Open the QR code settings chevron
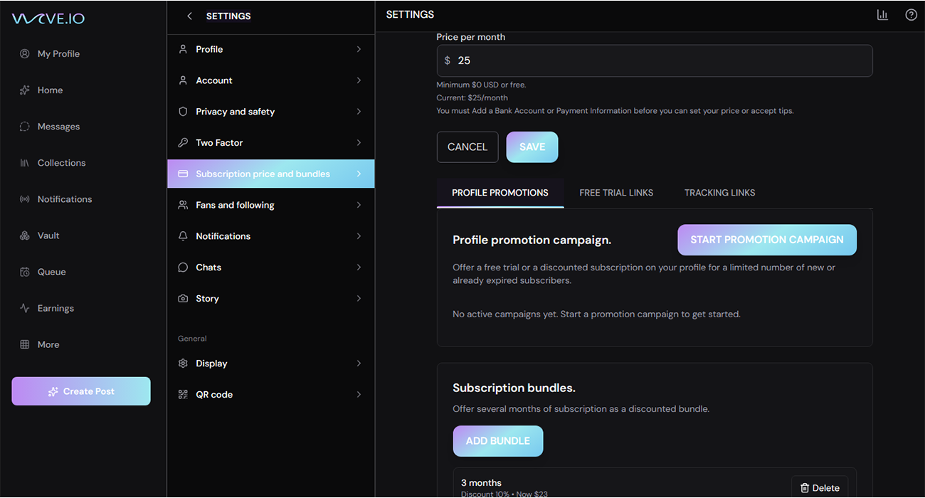Viewport: 925px width, 498px height. coord(359,395)
